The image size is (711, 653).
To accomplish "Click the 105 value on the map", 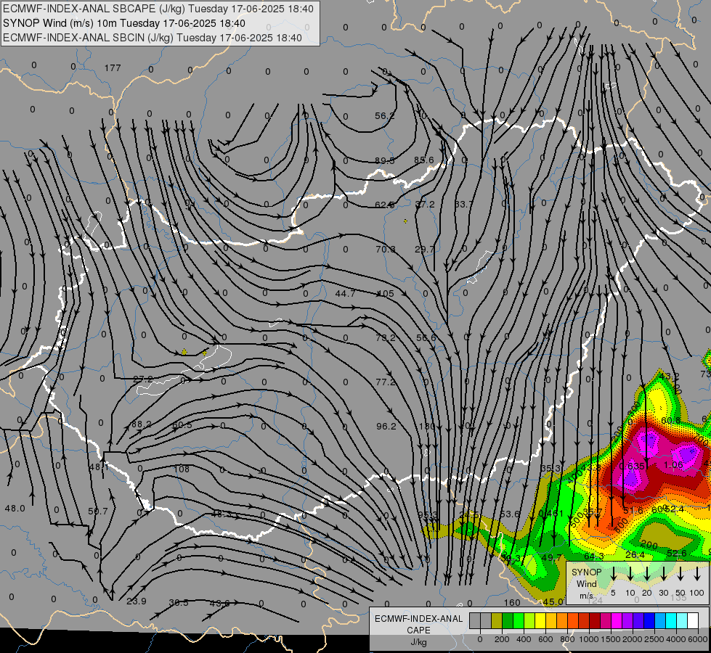I will (x=386, y=294).
